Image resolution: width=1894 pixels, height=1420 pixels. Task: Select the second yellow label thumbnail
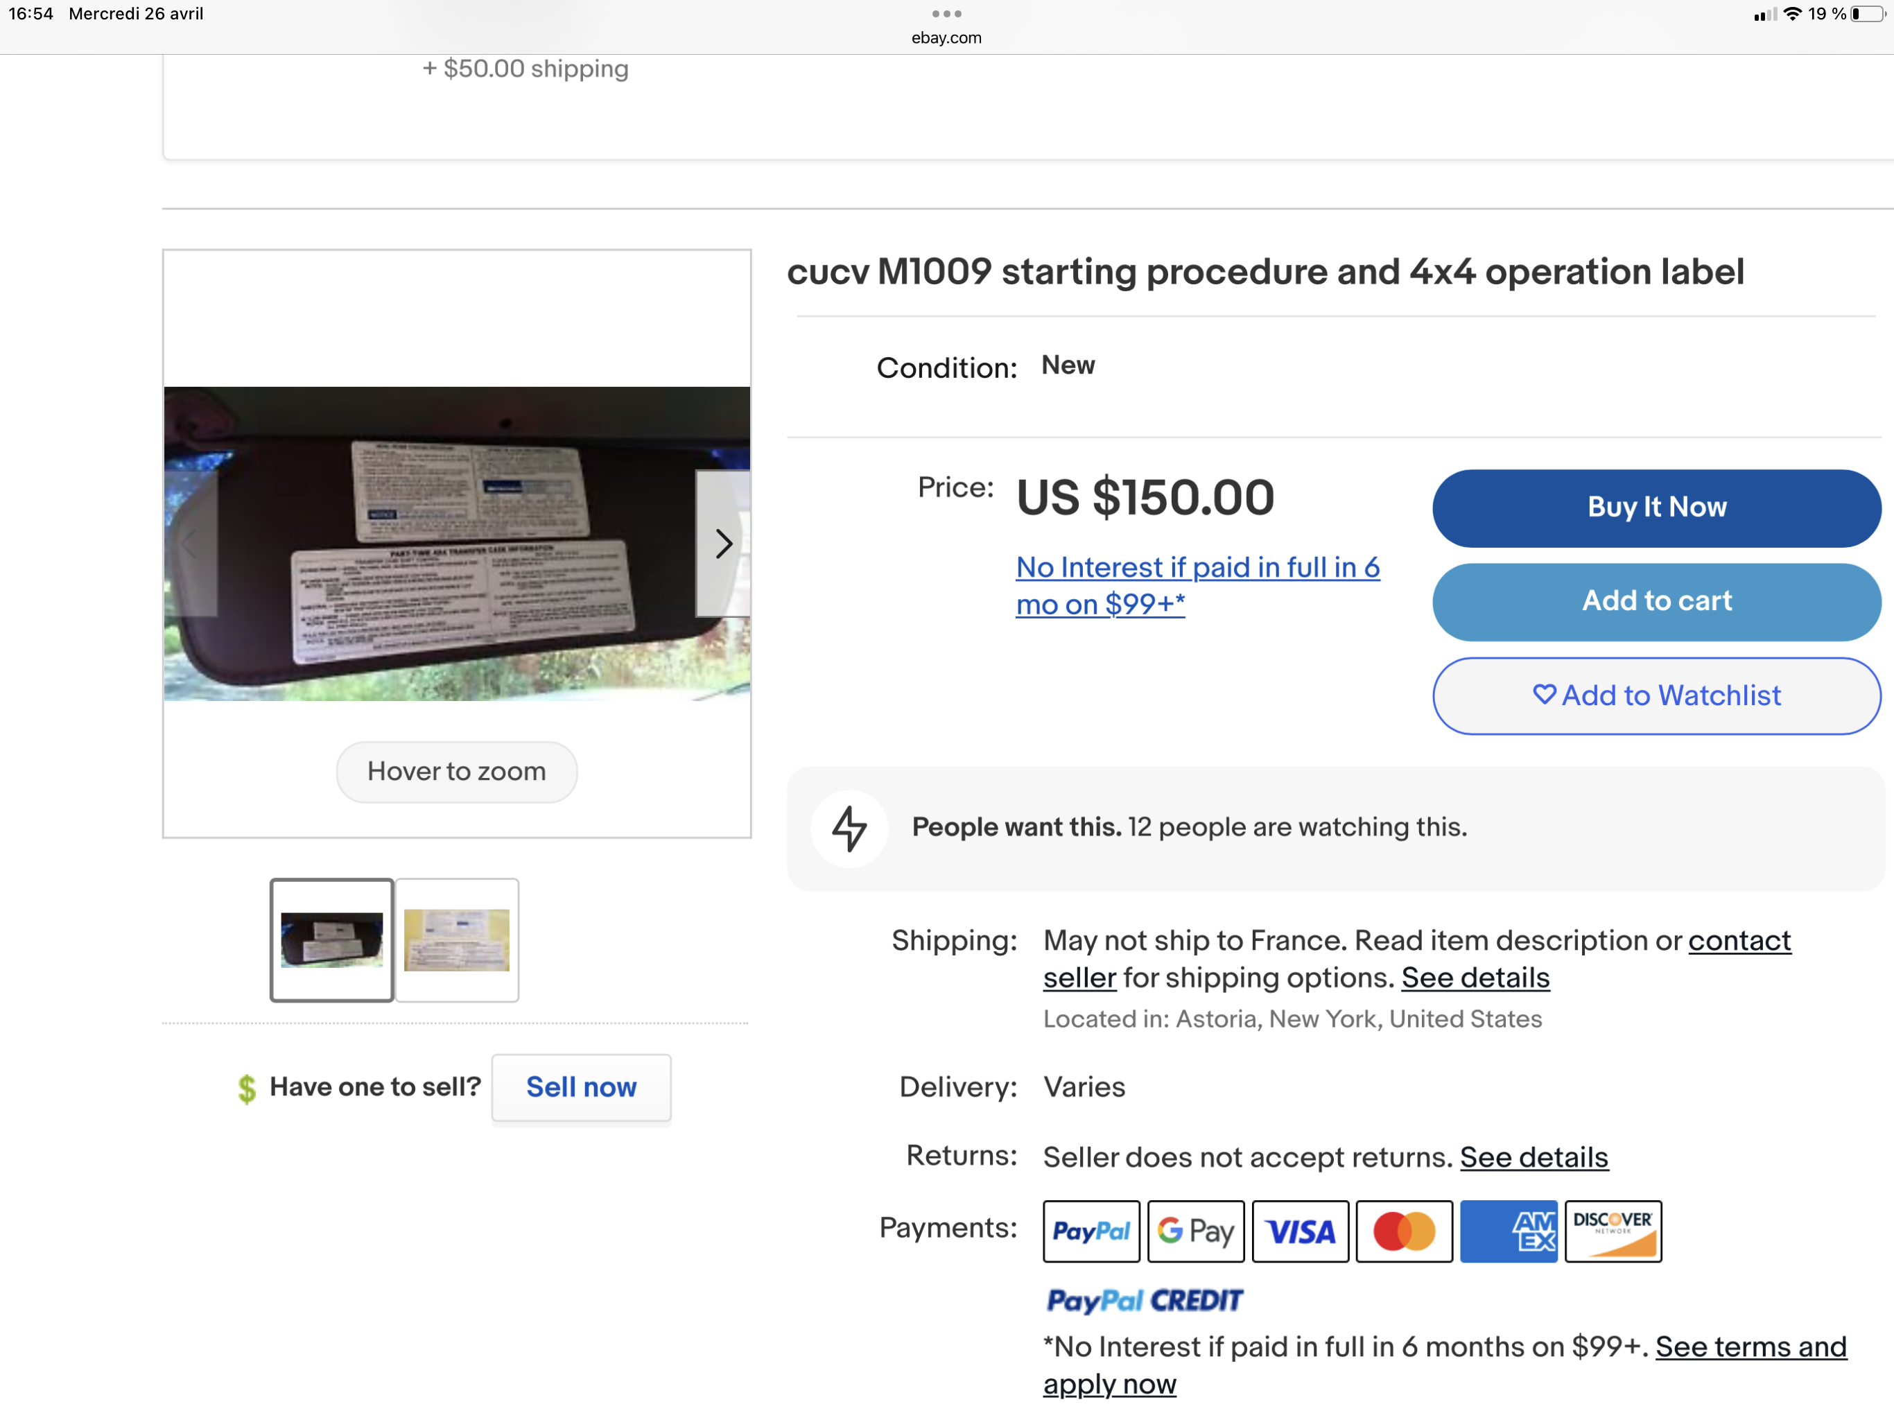tap(456, 940)
